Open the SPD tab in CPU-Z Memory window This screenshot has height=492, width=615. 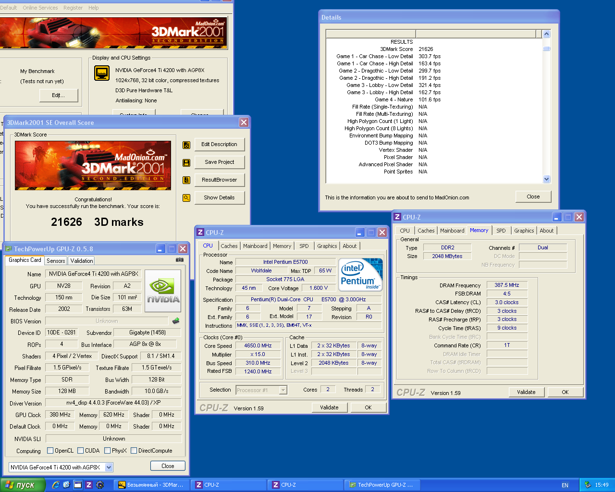(501, 231)
